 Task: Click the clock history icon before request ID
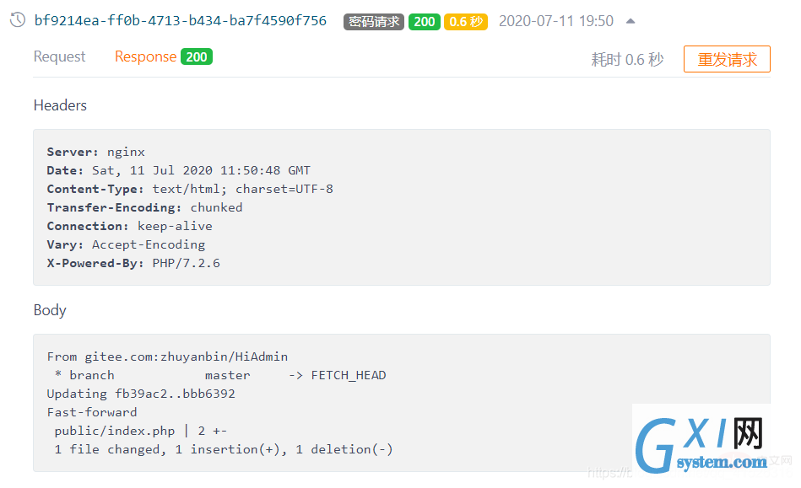(17, 21)
